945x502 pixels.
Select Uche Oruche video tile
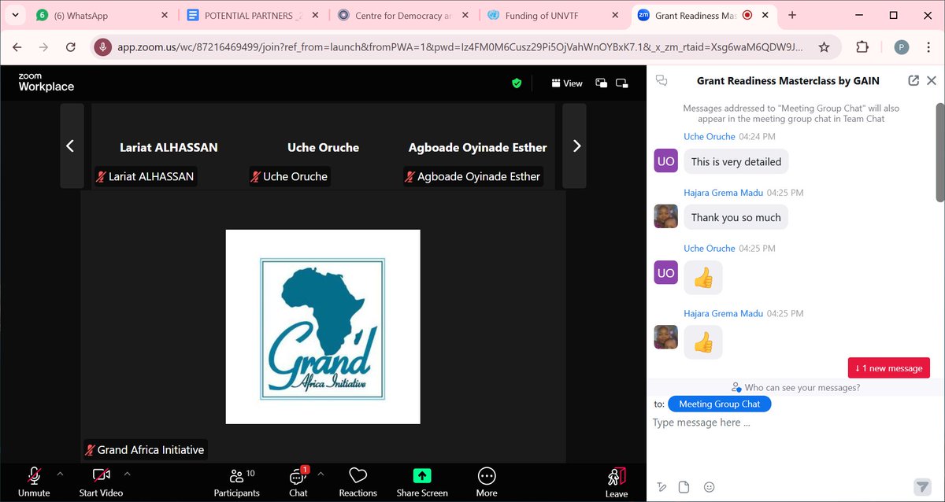pyautogui.click(x=323, y=146)
